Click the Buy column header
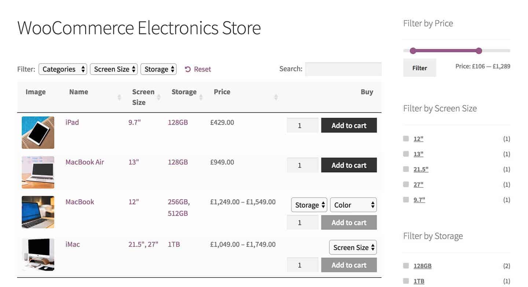The height and width of the screenshot is (287, 528). pos(367,92)
